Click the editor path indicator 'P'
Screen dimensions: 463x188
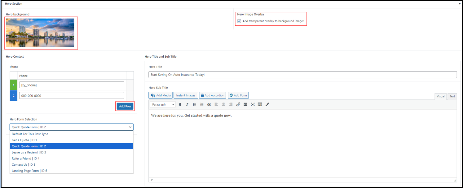click(152, 180)
